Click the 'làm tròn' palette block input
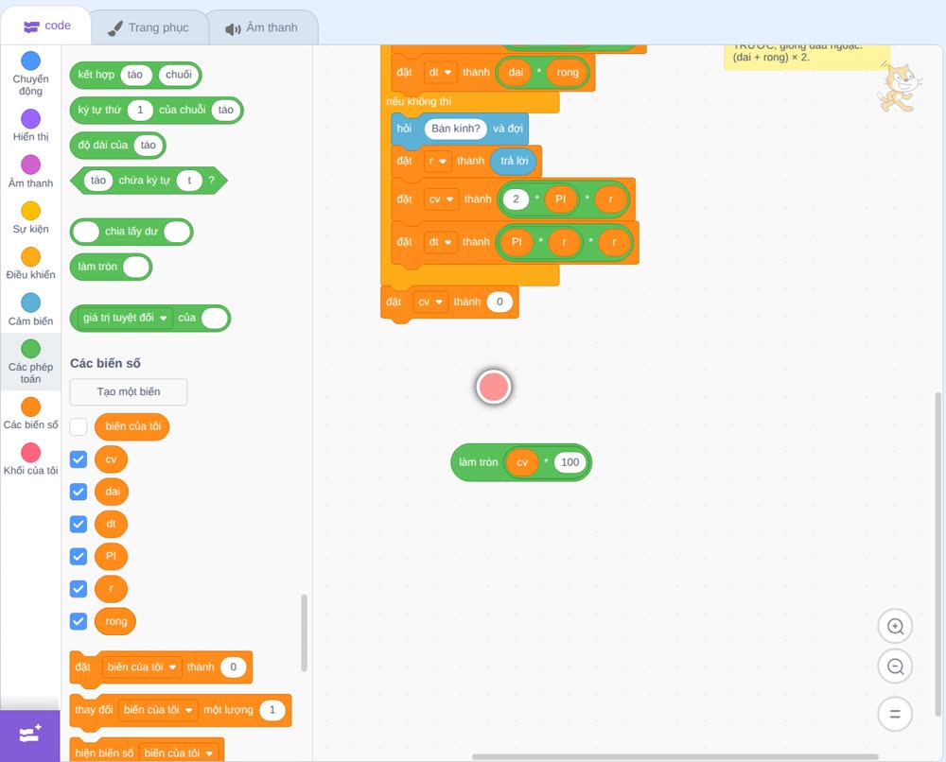The image size is (946, 762). pyautogui.click(x=136, y=267)
